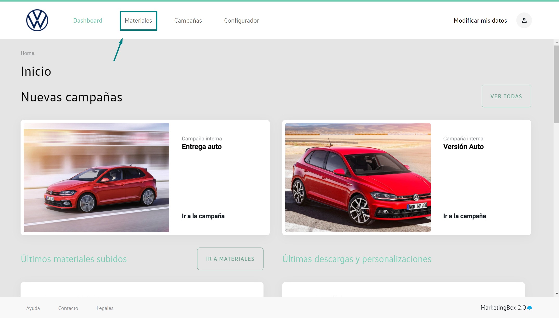Open the user profile icon
This screenshot has width=559, height=318.
(x=524, y=20)
